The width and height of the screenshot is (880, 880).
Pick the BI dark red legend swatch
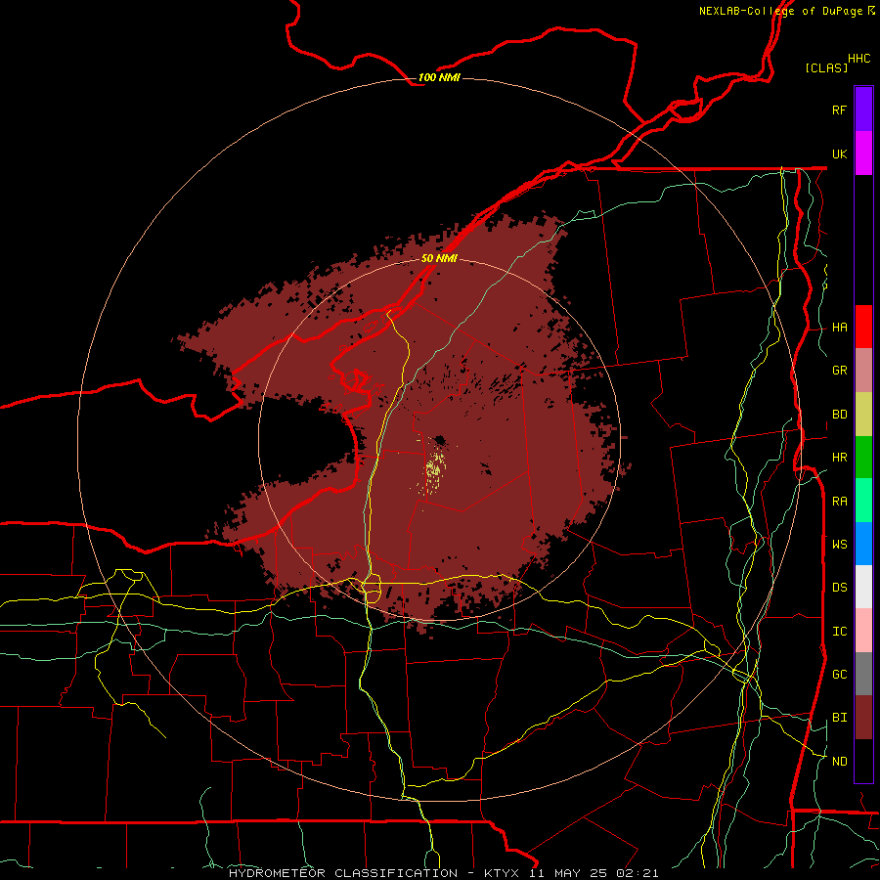click(x=863, y=718)
